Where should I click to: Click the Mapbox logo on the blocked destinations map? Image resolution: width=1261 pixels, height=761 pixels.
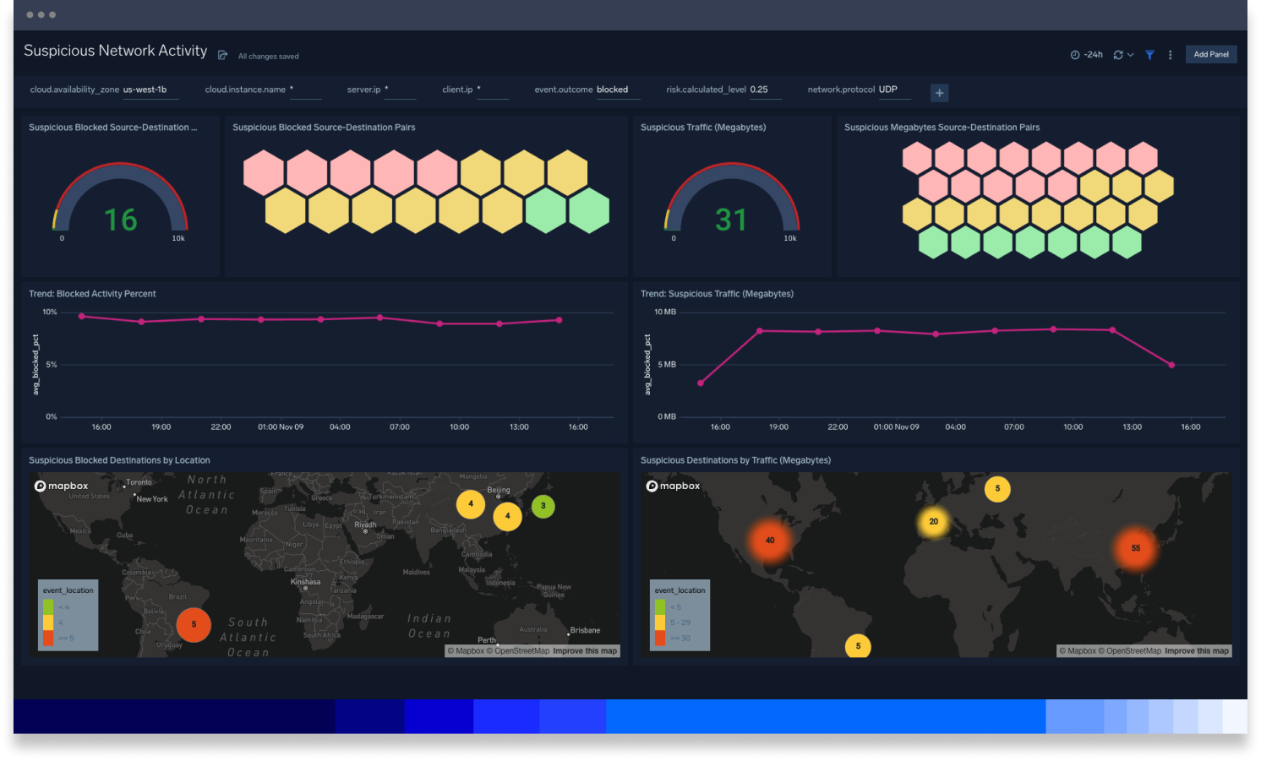click(60, 485)
